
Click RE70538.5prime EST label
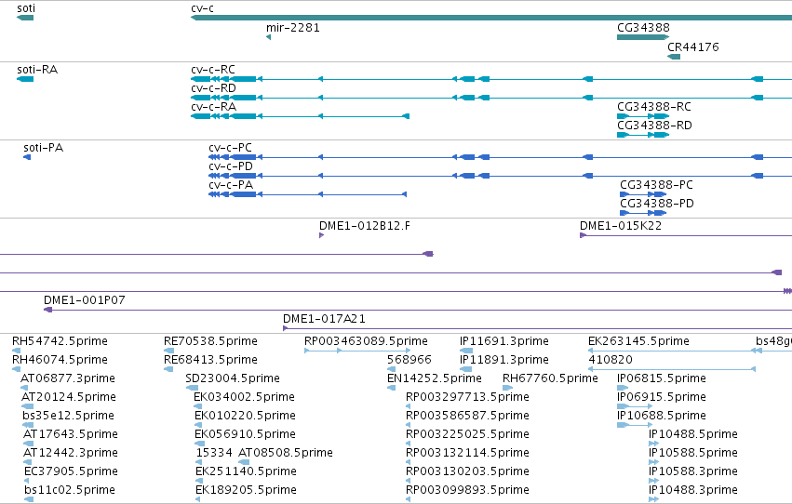[210, 341]
